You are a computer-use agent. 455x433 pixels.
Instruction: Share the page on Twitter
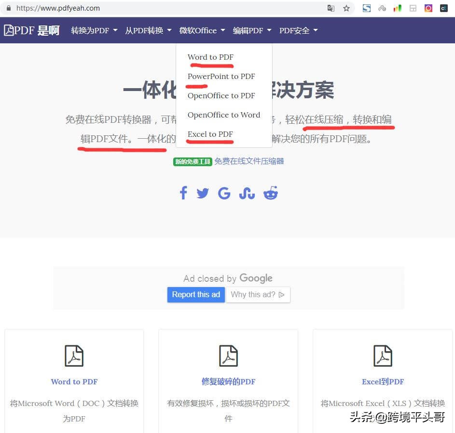pos(203,193)
